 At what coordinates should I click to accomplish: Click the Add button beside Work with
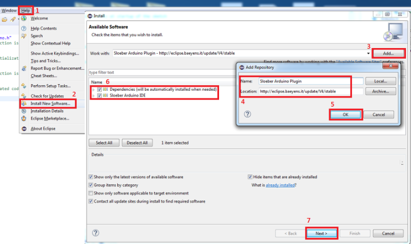388,54
